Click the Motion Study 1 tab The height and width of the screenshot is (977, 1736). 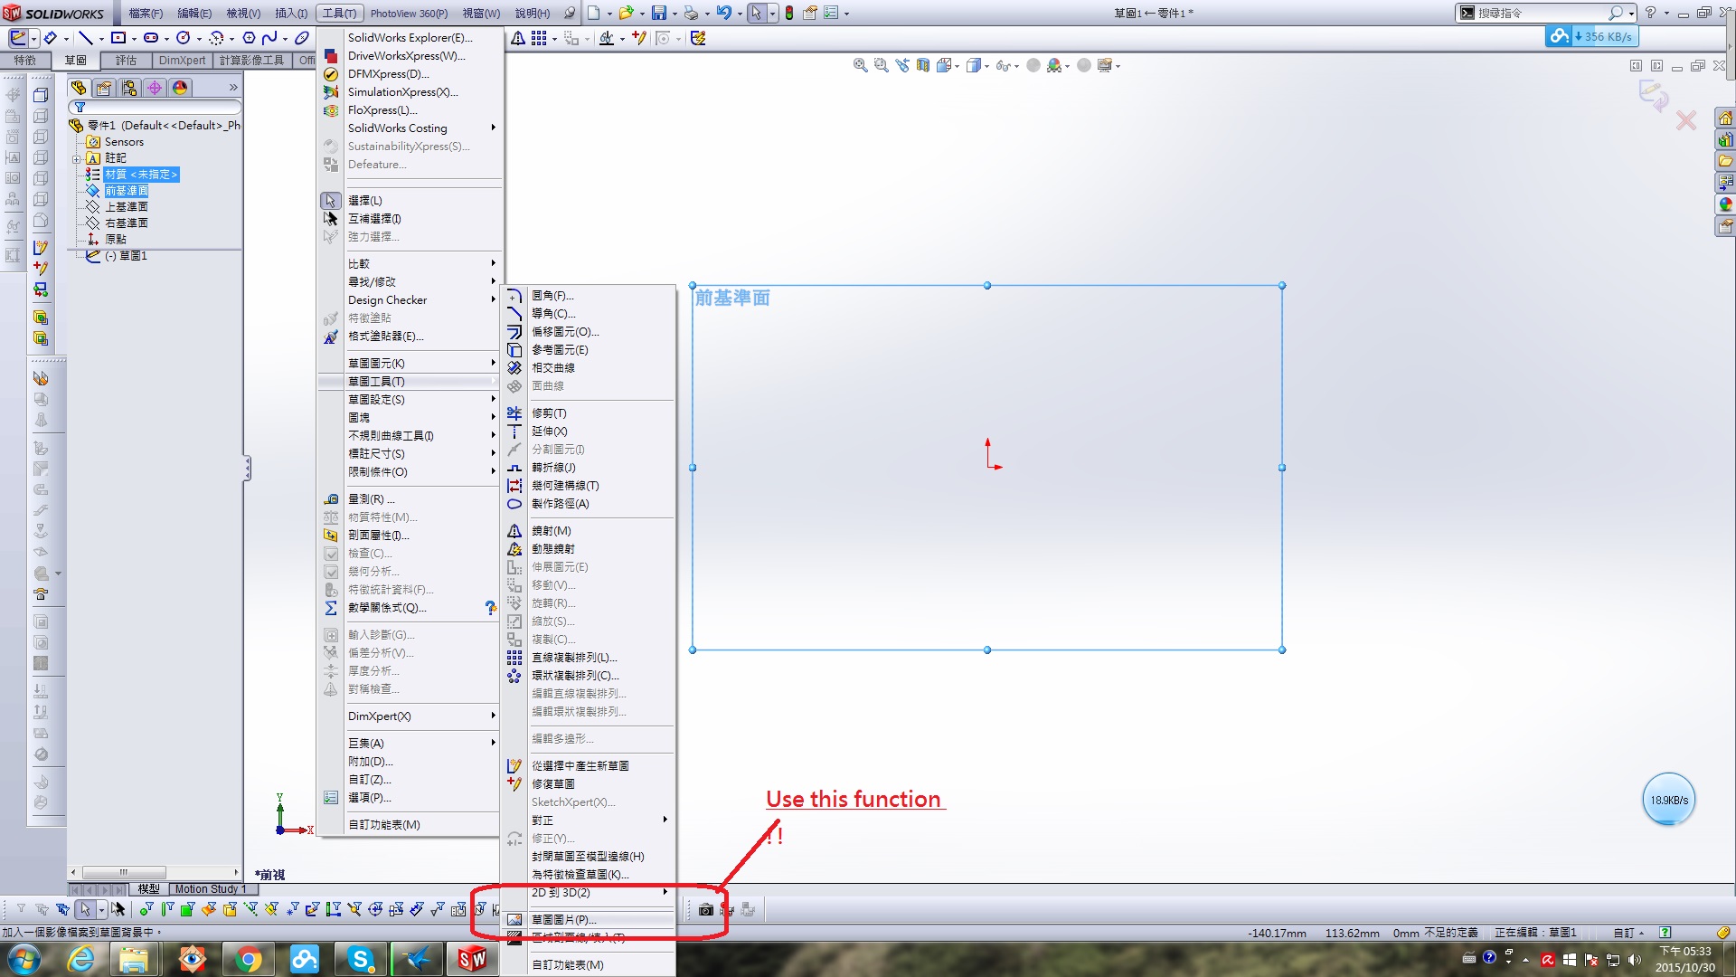(210, 889)
